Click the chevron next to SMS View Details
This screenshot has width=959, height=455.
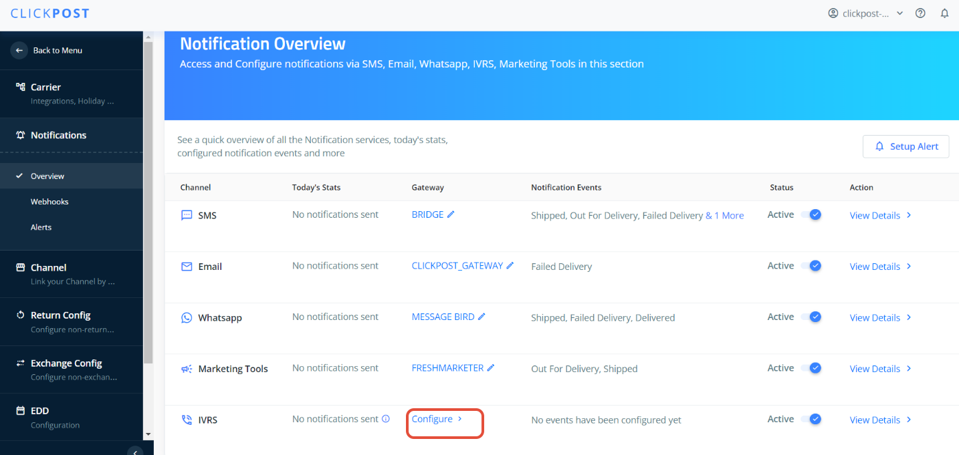point(909,215)
